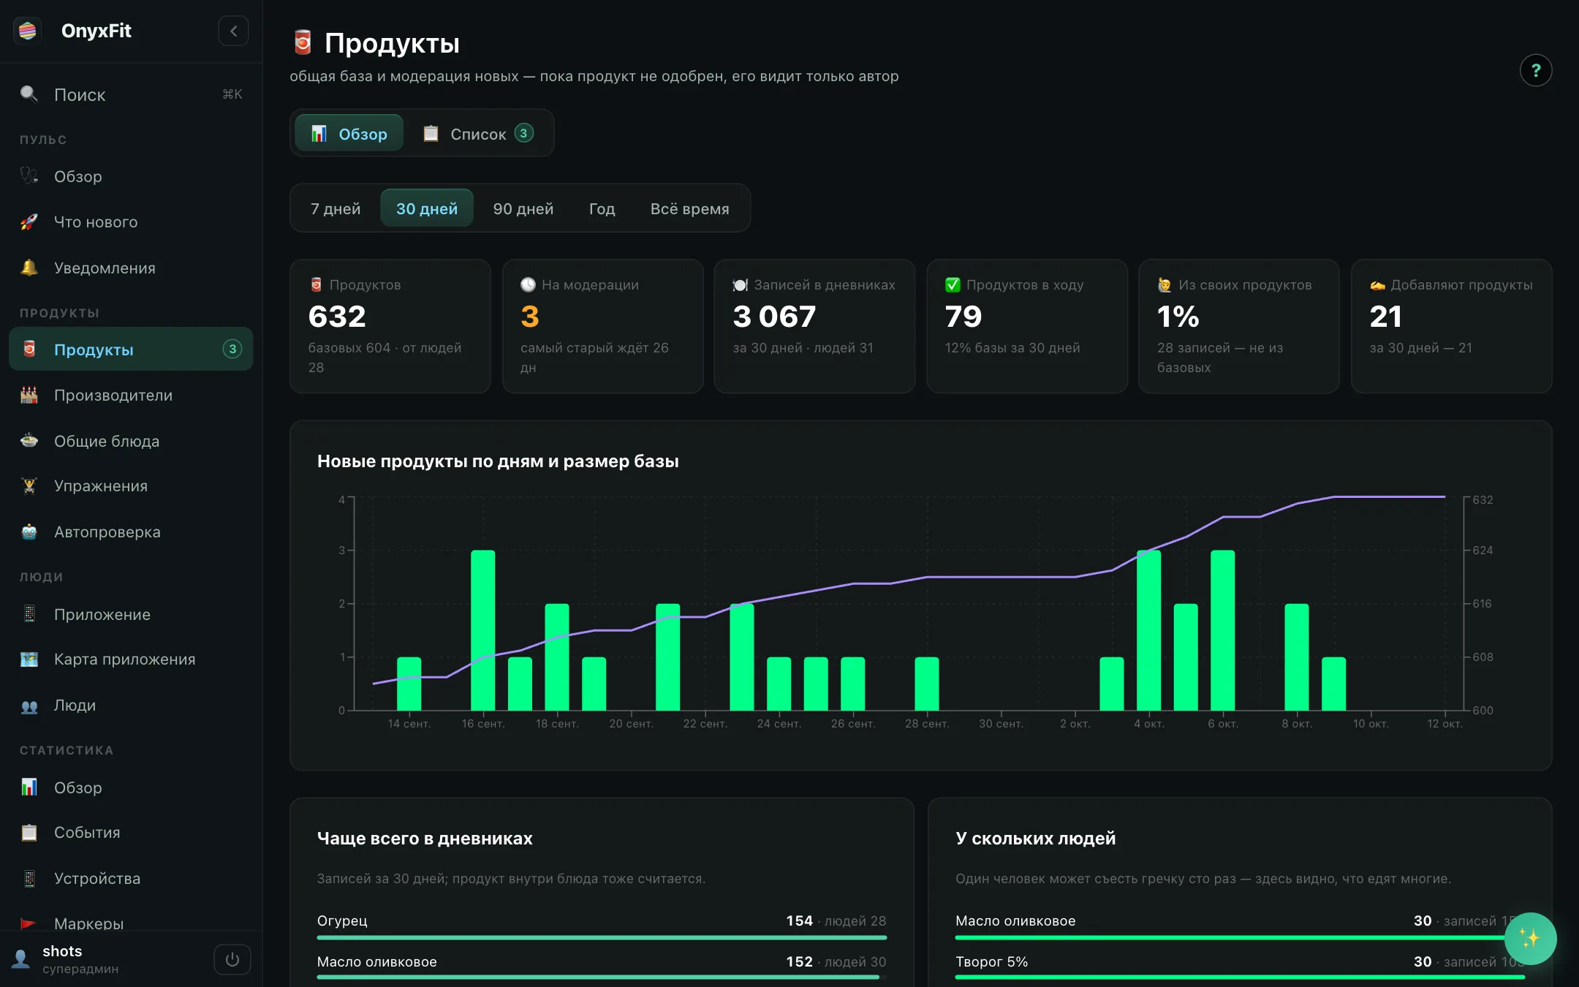The width and height of the screenshot is (1579, 987).
Task: Select the Обзор tab under Продукты
Action: click(x=349, y=134)
